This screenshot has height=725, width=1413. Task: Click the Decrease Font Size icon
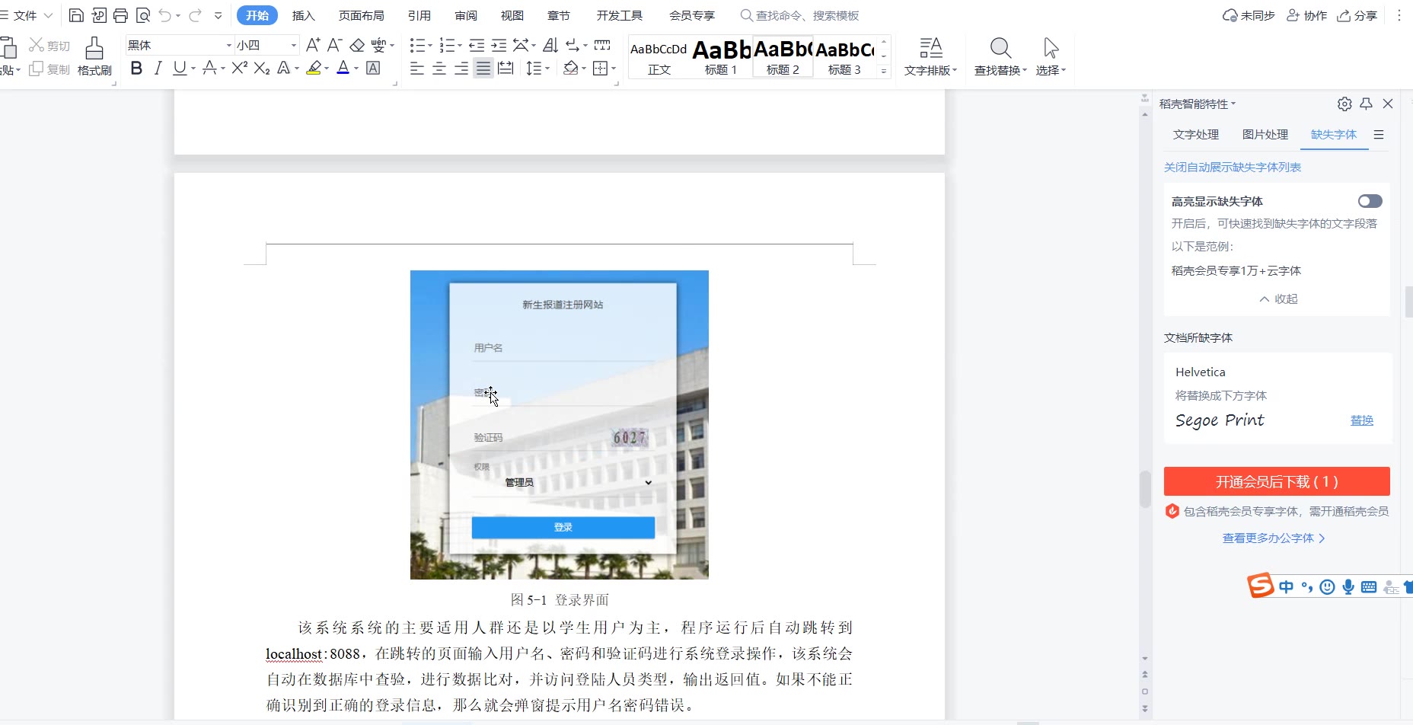coord(334,45)
